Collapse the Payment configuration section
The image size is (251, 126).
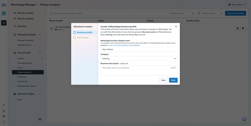pyautogui.click(x=40, y=94)
